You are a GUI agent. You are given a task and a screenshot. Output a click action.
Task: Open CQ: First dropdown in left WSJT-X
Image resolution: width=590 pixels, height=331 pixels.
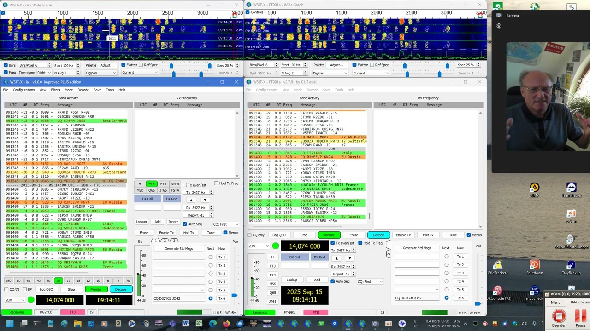click(226, 224)
